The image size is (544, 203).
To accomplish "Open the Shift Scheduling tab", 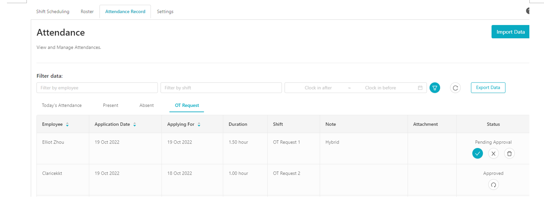I will (53, 11).
